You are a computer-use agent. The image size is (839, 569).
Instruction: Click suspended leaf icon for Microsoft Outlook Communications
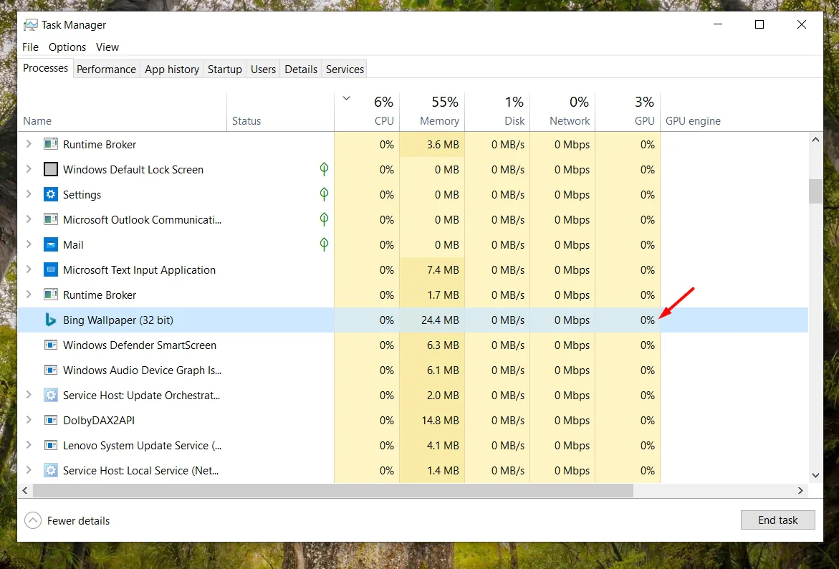pyautogui.click(x=325, y=219)
